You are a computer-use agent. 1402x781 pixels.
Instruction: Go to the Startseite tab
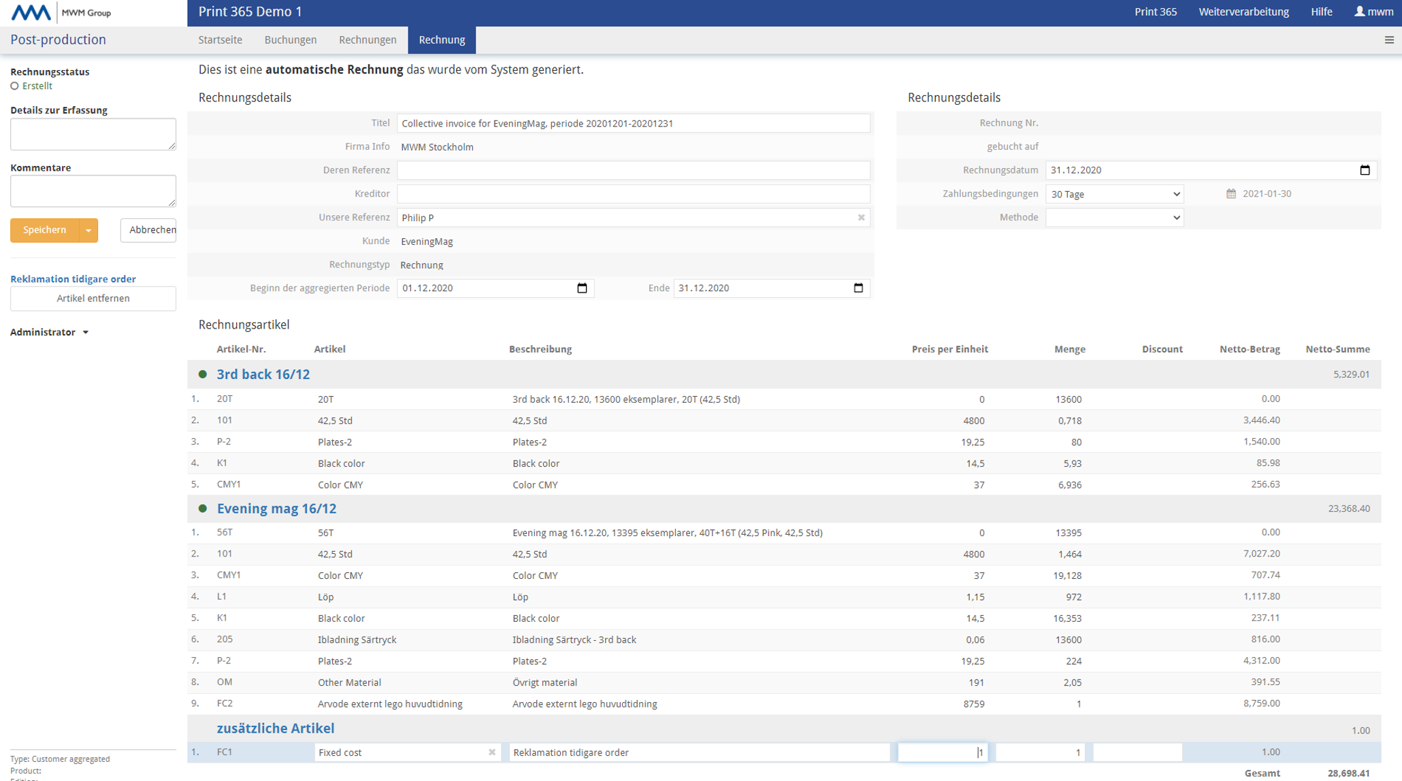tap(220, 39)
